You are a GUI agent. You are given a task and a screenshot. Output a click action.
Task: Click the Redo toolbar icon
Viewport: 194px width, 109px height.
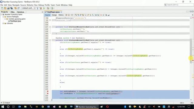pos(18,8)
